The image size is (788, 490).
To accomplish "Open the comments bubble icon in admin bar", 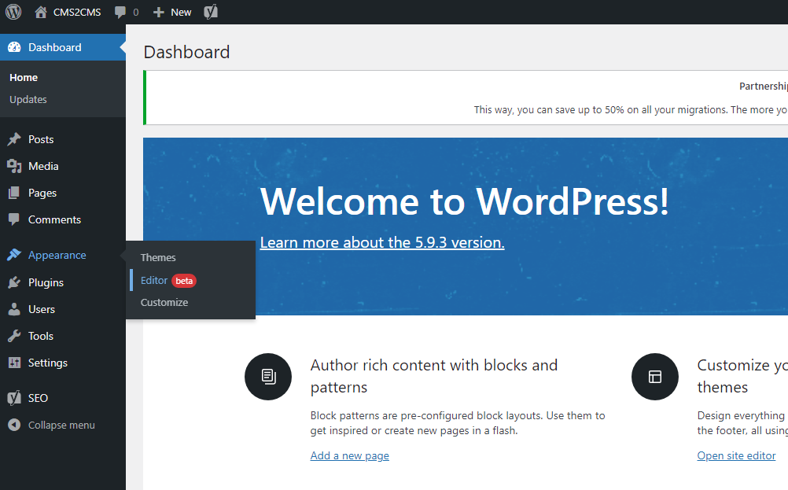I will 120,12.
